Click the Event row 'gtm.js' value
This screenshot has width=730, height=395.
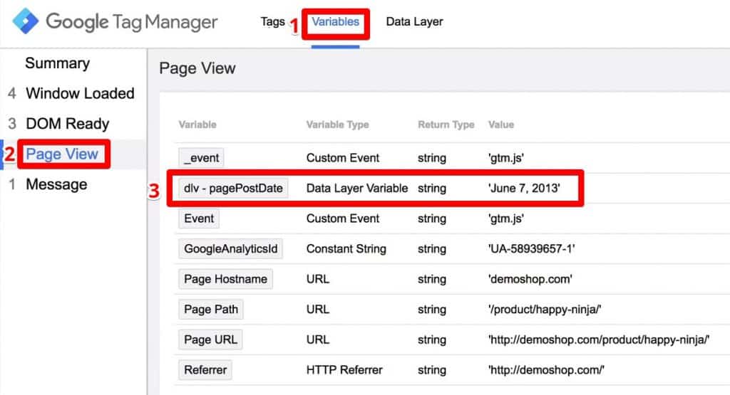click(x=506, y=218)
